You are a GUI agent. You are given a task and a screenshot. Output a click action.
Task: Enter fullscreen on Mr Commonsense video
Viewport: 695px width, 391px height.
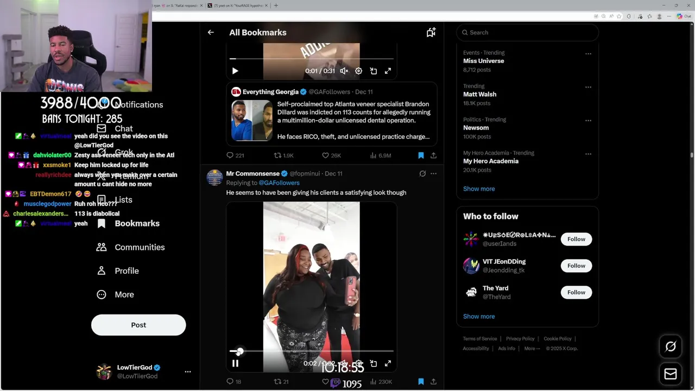(388, 363)
